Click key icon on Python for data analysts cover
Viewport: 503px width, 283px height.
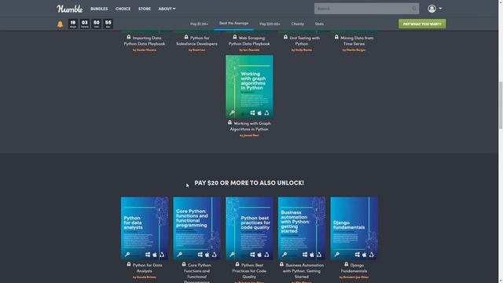127,255
